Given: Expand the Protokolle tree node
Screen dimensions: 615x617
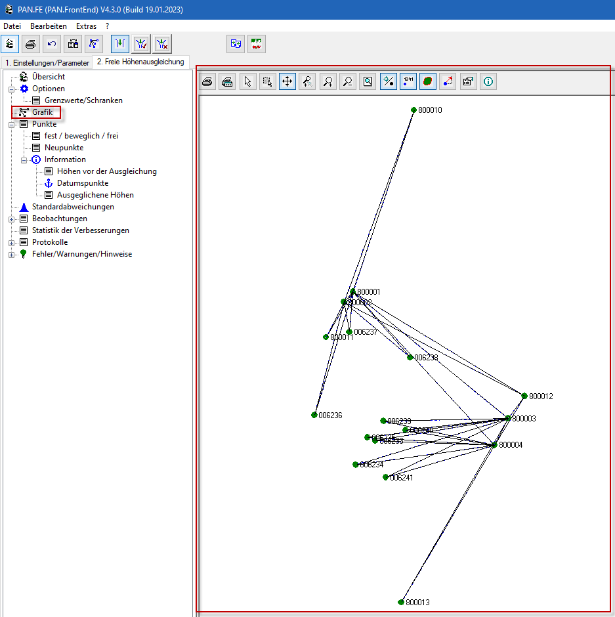Looking at the screenshot, I should [x=11, y=242].
